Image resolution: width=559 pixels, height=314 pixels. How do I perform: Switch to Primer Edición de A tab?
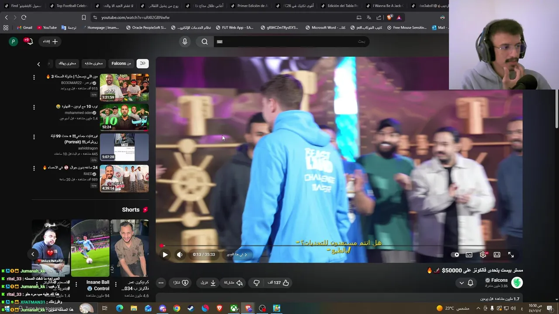[249, 6]
